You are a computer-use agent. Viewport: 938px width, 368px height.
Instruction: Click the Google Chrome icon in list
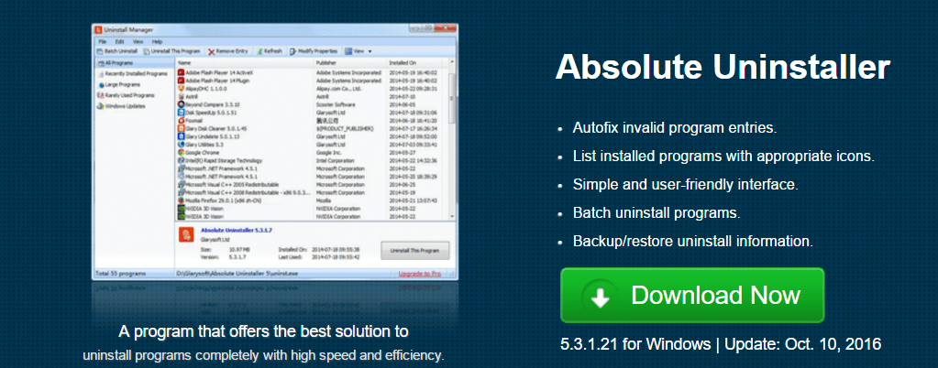tap(181, 152)
